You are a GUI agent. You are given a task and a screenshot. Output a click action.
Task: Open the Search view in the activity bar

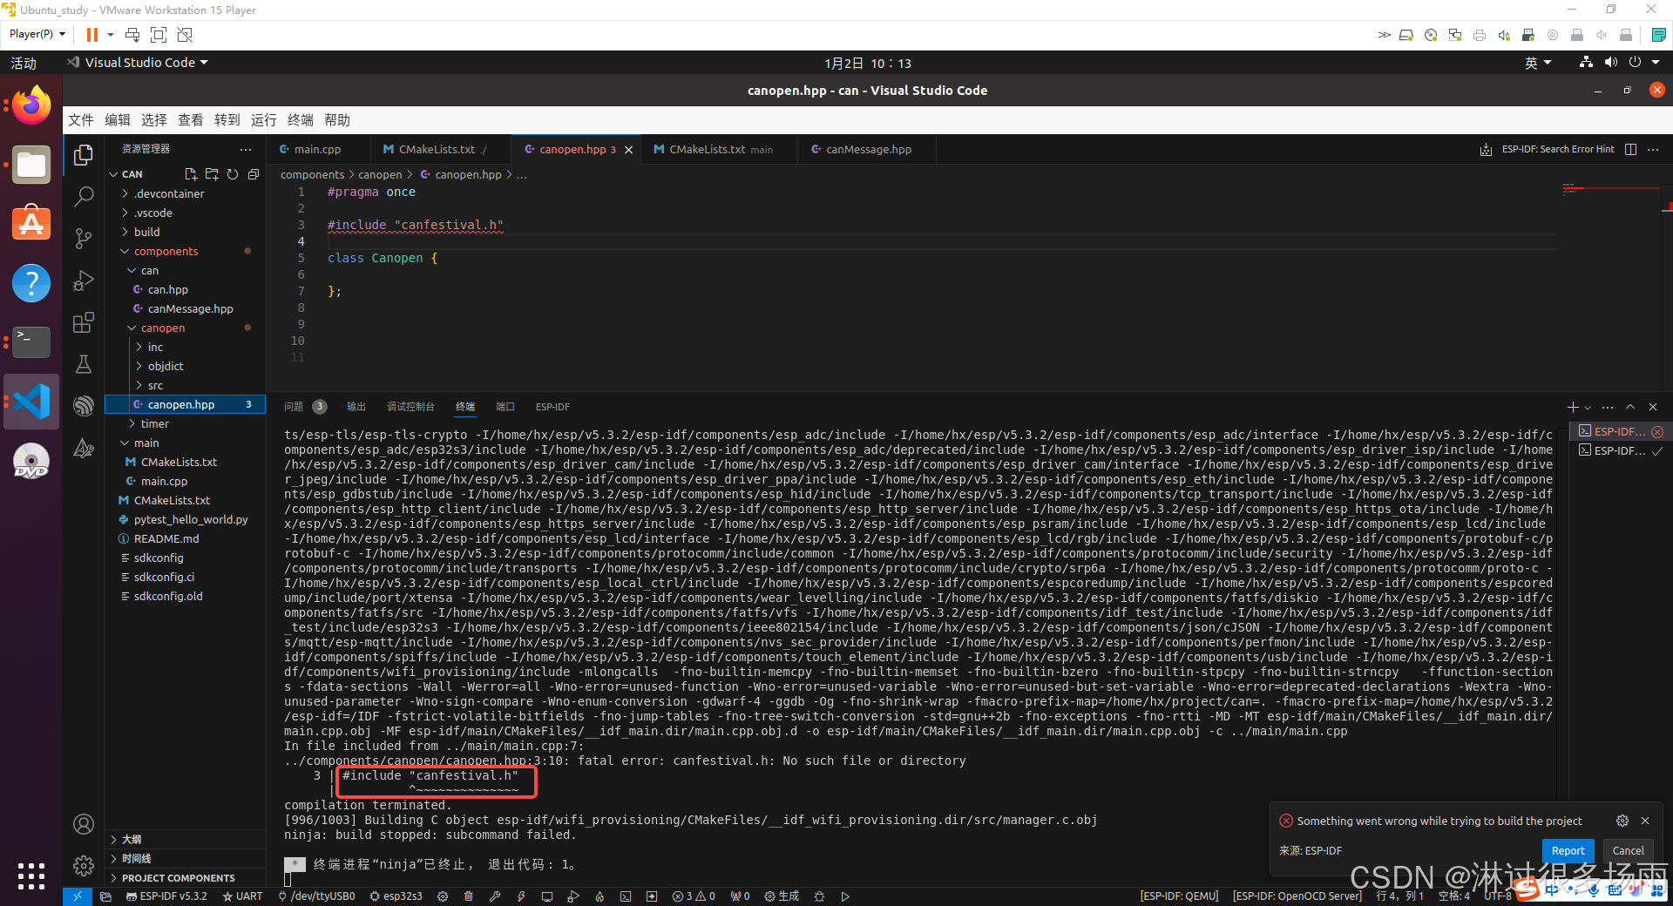click(x=84, y=197)
